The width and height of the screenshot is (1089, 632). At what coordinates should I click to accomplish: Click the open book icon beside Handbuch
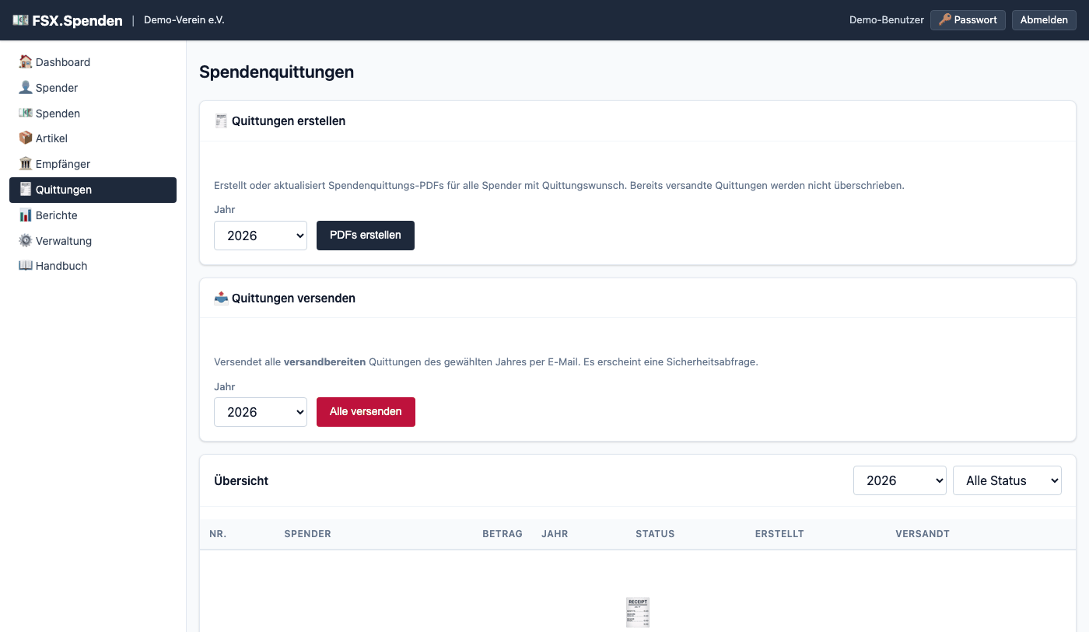coord(26,266)
